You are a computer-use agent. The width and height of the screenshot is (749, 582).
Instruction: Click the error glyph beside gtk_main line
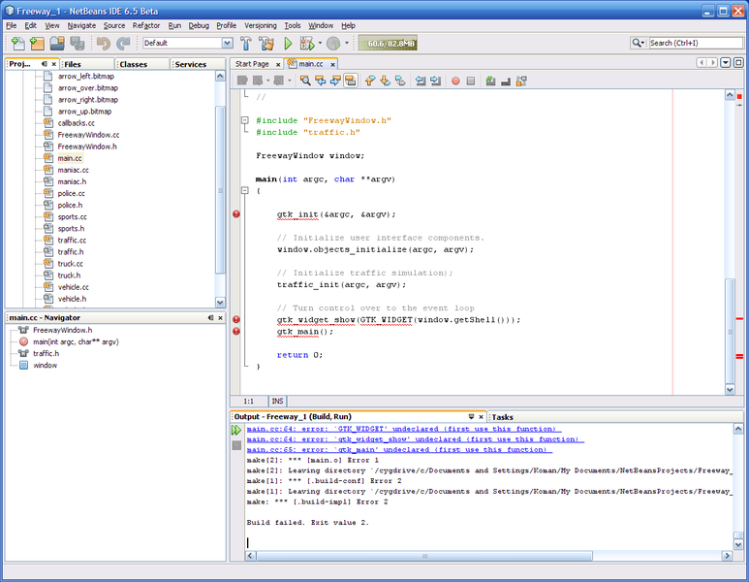pyautogui.click(x=236, y=331)
